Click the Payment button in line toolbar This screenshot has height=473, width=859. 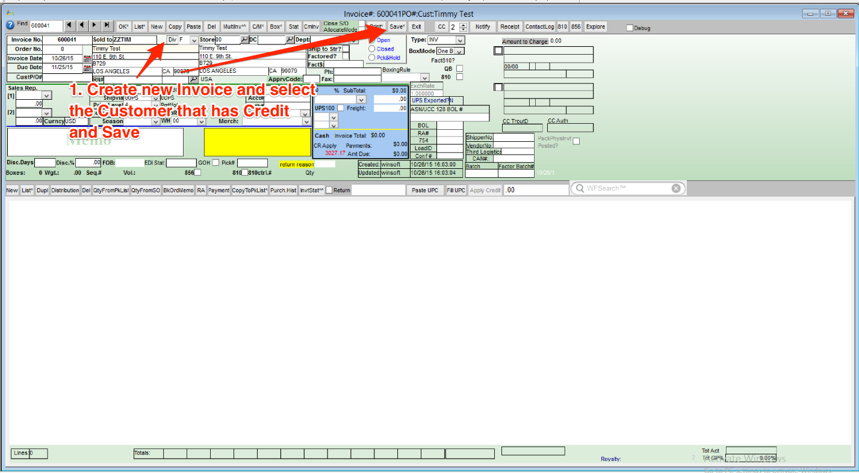pos(219,190)
